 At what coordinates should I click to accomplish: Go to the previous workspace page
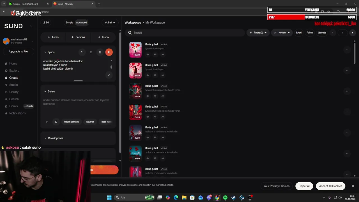pos(333,33)
